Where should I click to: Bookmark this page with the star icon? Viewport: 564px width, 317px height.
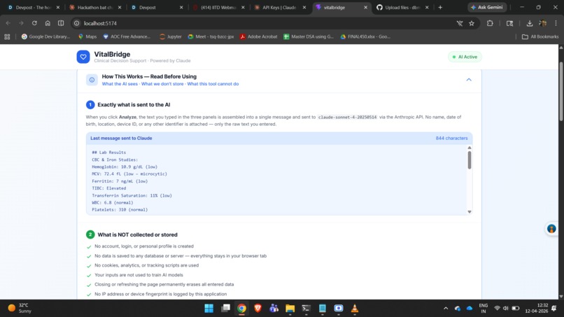pos(472,23)
